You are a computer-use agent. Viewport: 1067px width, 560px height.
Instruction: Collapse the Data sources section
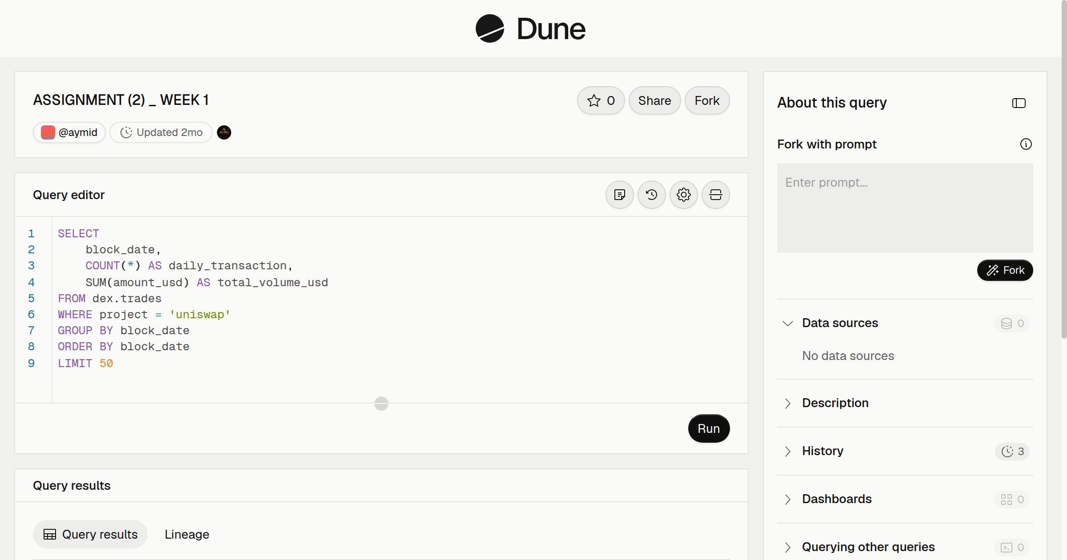click(x=787, y=323)
